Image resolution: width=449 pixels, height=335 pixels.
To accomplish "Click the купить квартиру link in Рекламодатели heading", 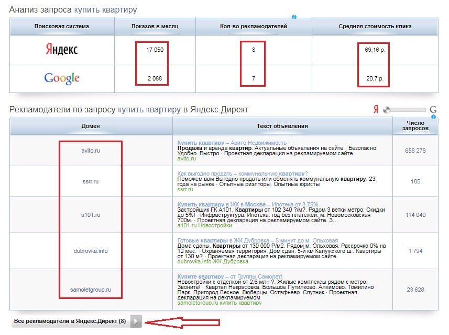I will [149, 110].
